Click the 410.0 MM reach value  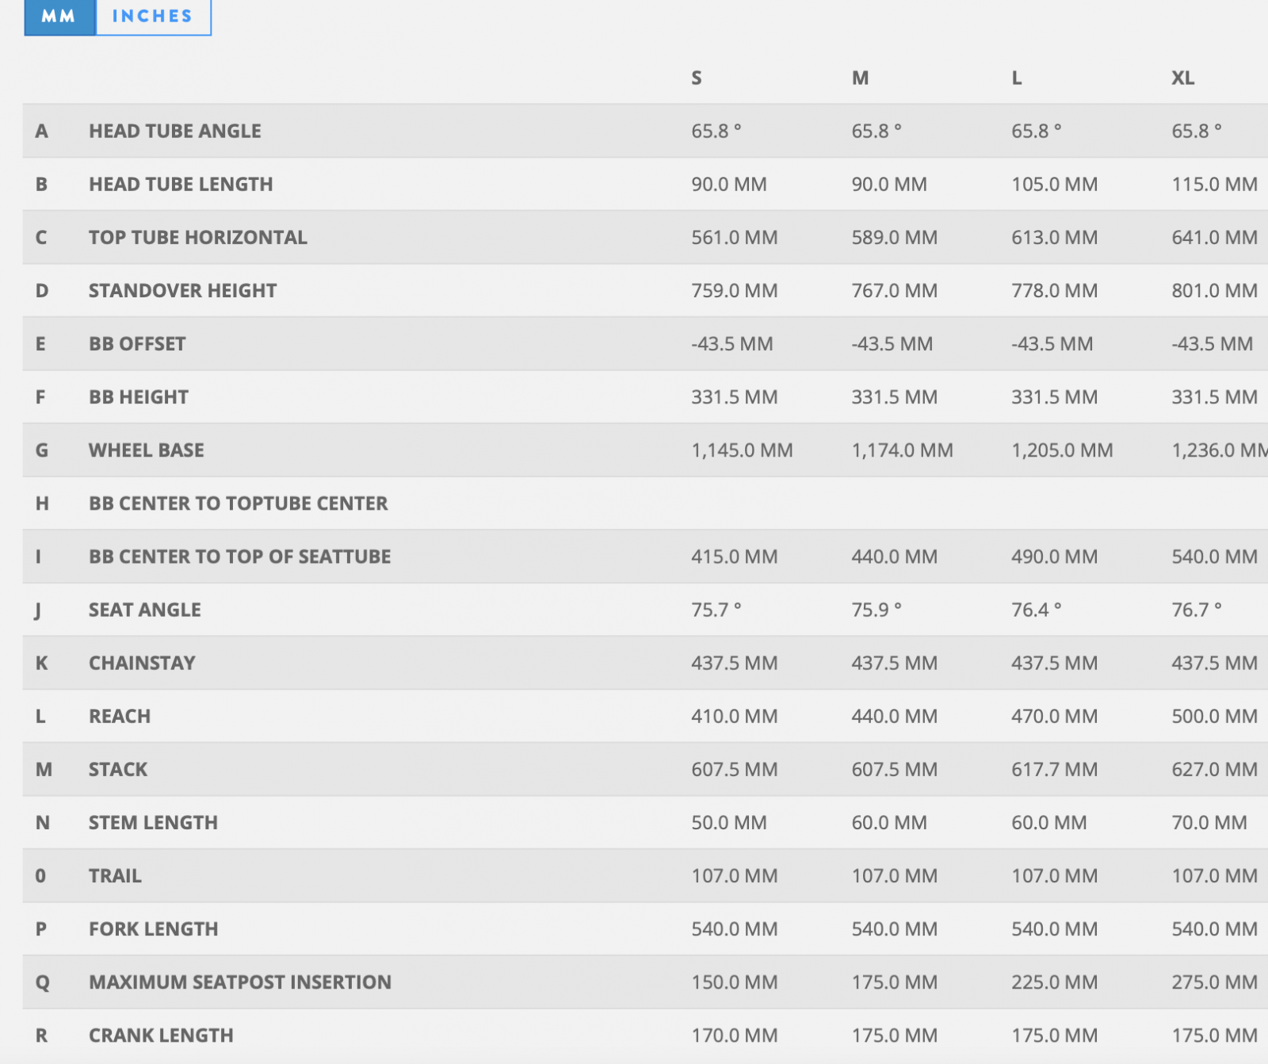(x=735, y=715)
